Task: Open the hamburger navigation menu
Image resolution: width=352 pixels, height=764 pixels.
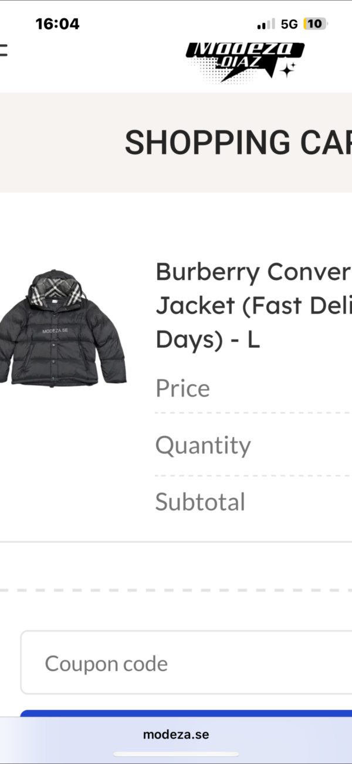Action: tap(3, 51)
